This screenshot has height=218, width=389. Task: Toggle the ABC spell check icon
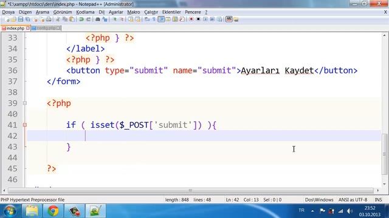(229, 19)
